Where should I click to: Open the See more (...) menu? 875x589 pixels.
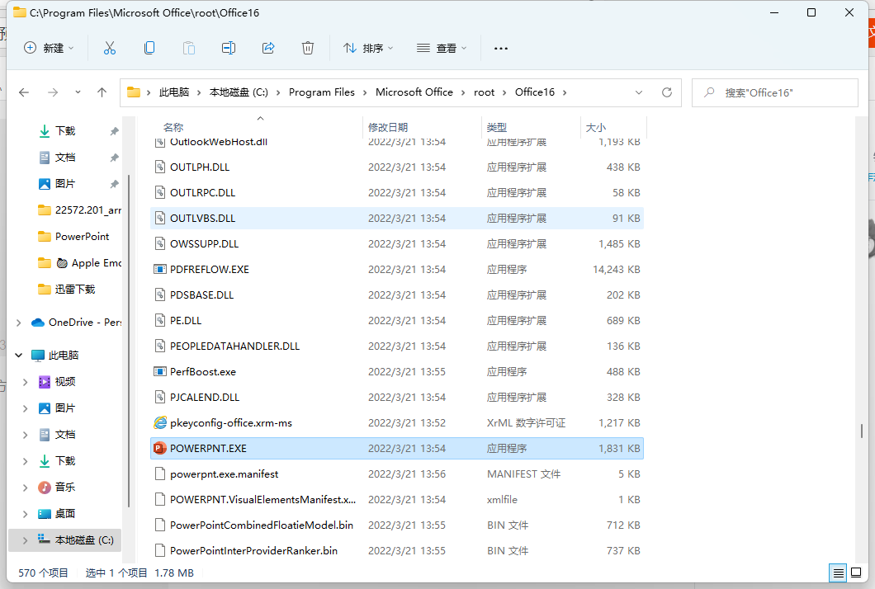(500, 48)
